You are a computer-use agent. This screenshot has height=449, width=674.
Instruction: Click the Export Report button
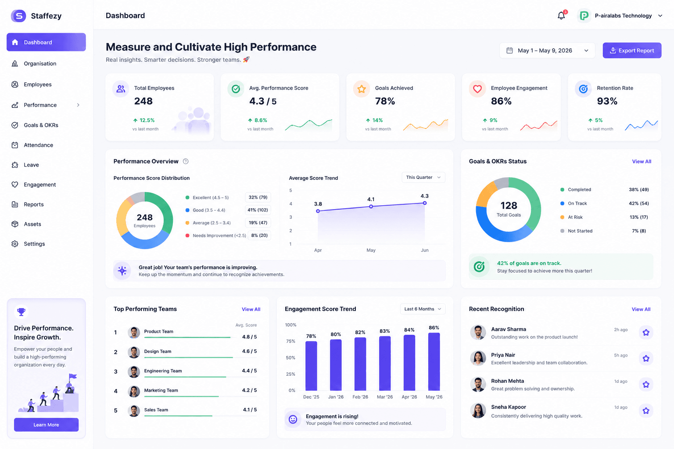[x=632, y=50]
